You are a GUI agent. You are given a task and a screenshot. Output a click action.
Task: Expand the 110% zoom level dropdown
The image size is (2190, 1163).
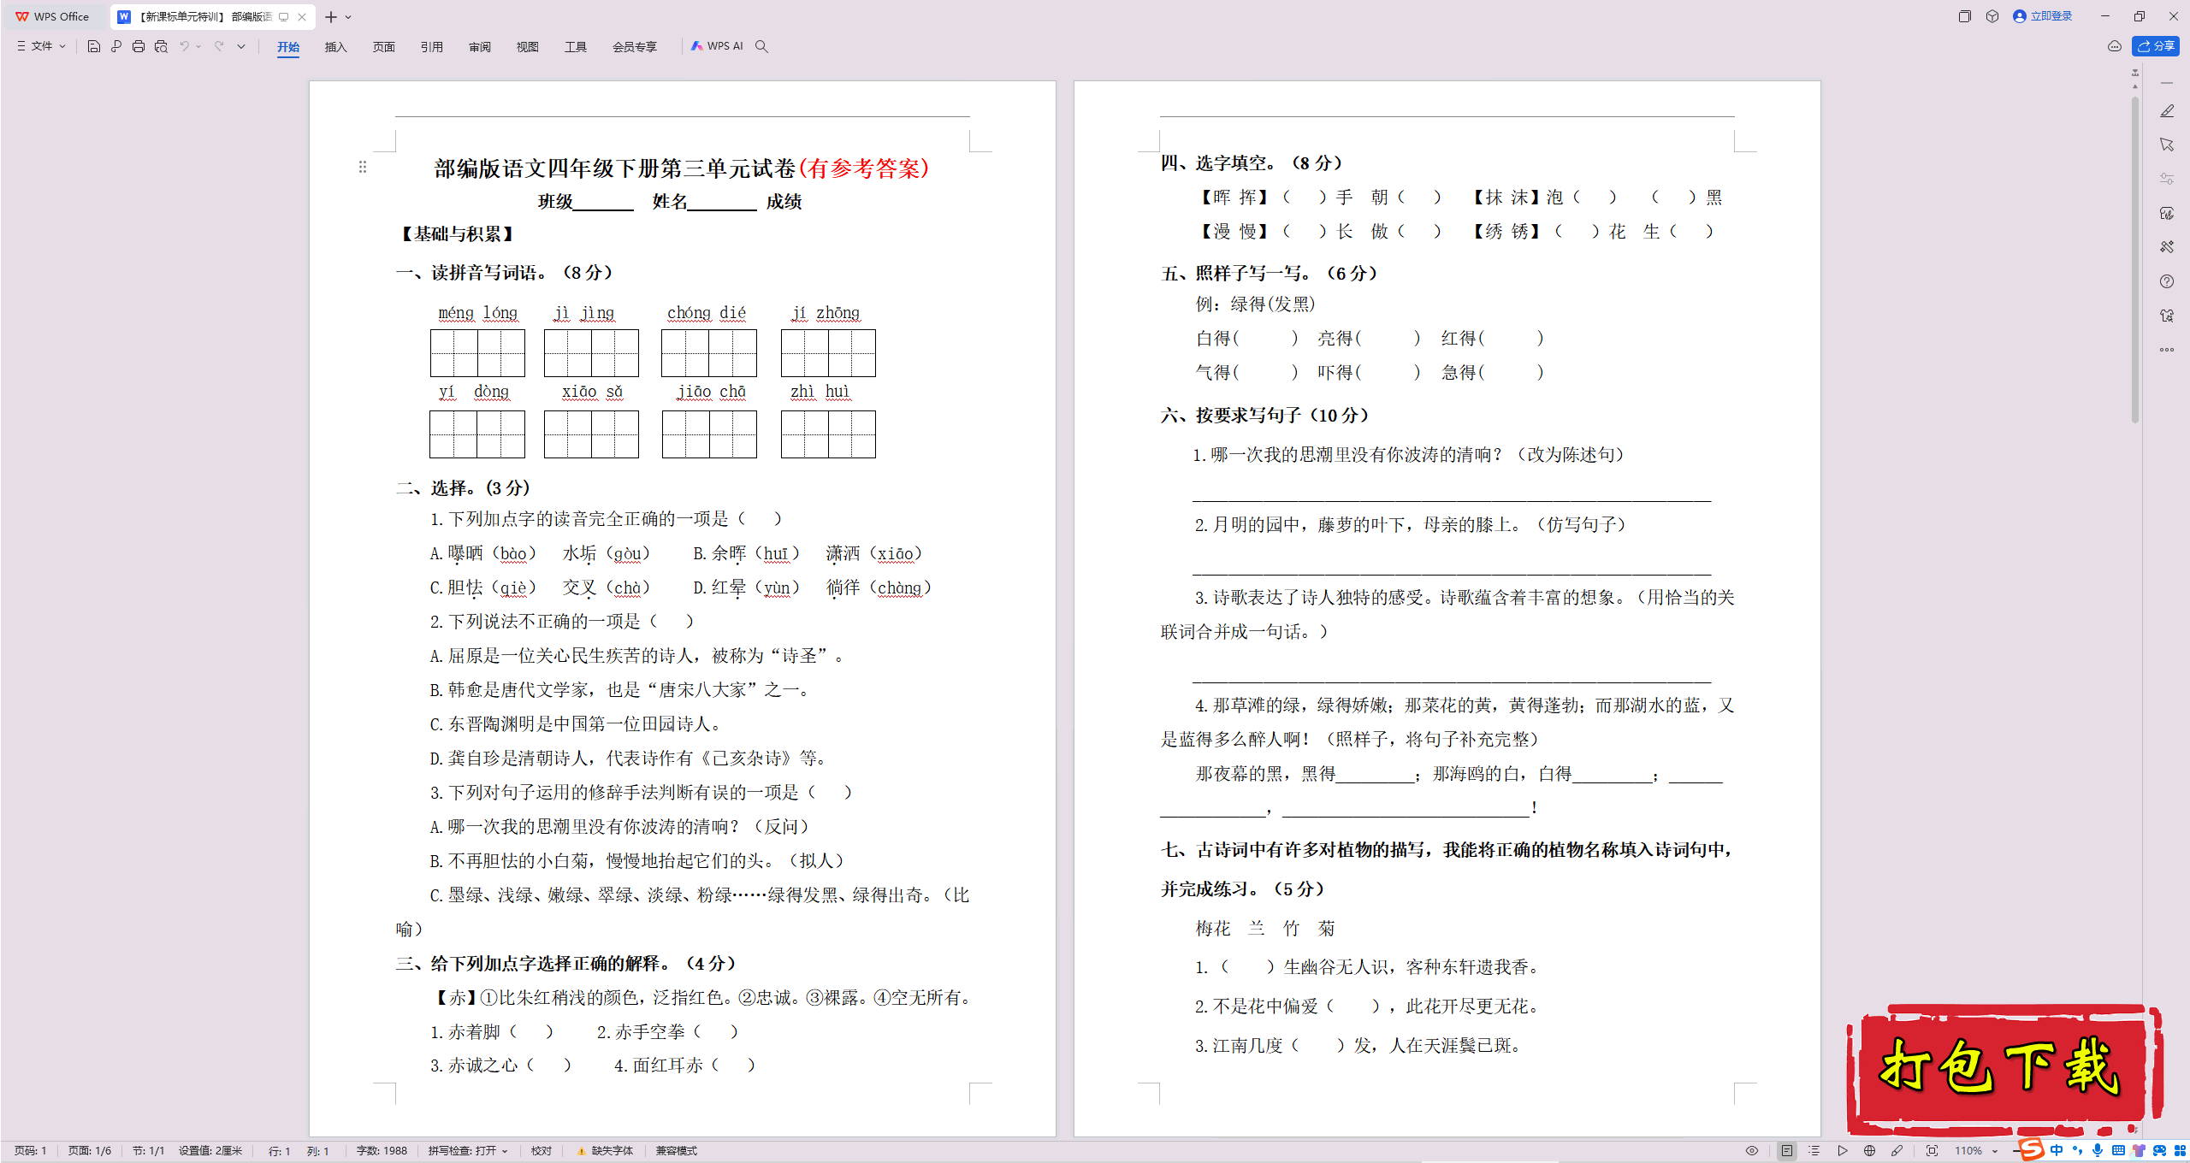pyautogui.click(x=1995, y=1151)
